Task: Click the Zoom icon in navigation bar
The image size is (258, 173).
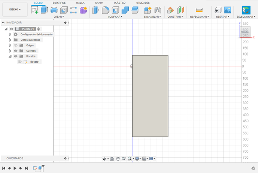Action: pyautogui.click(x=124, y=159)
